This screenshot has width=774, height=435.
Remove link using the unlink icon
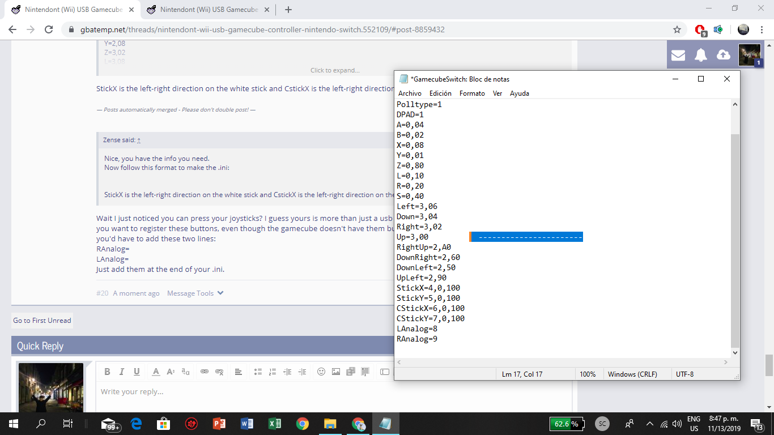click(219, 372)
